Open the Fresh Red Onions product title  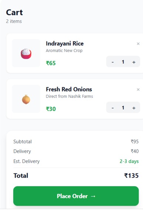[69, 90]
